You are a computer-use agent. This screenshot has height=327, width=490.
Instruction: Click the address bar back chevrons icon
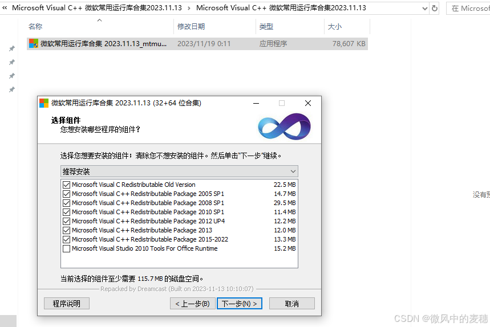[x=5, y=8]
